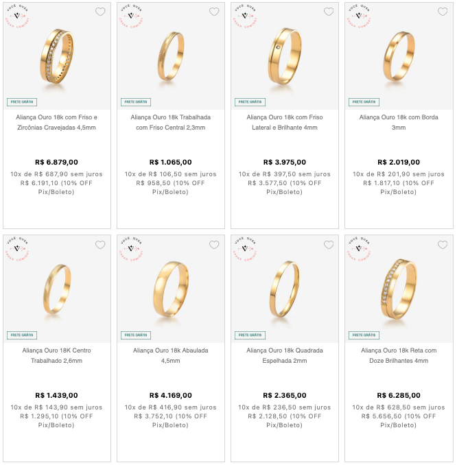Toggle heart on Friso Lateral e Brilhante ring
Screen dimensions: 457x465
[329, 12]
